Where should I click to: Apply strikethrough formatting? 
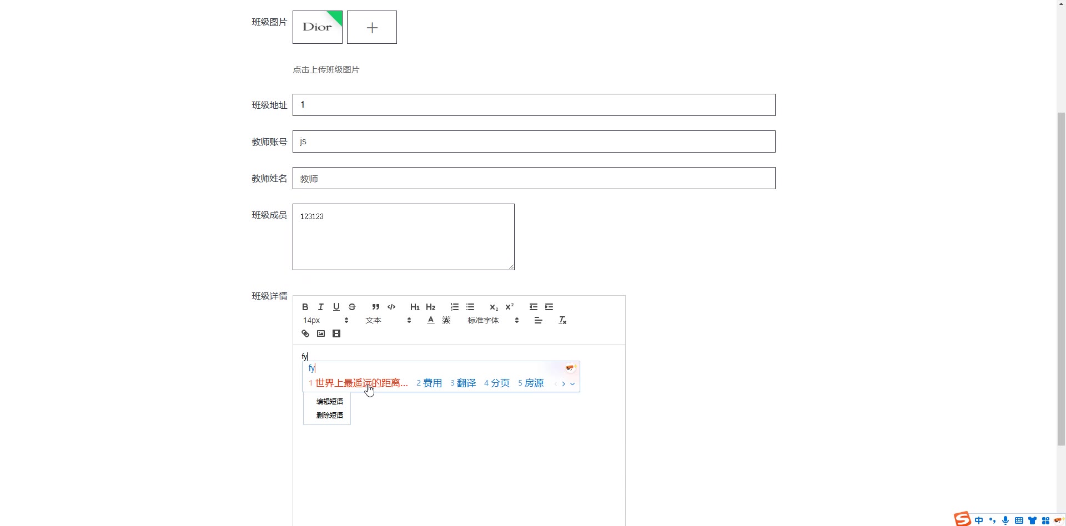pos(352,307)
